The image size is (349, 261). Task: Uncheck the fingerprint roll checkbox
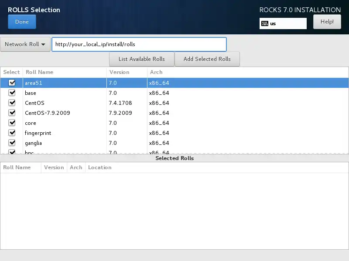tap(12, 133)
